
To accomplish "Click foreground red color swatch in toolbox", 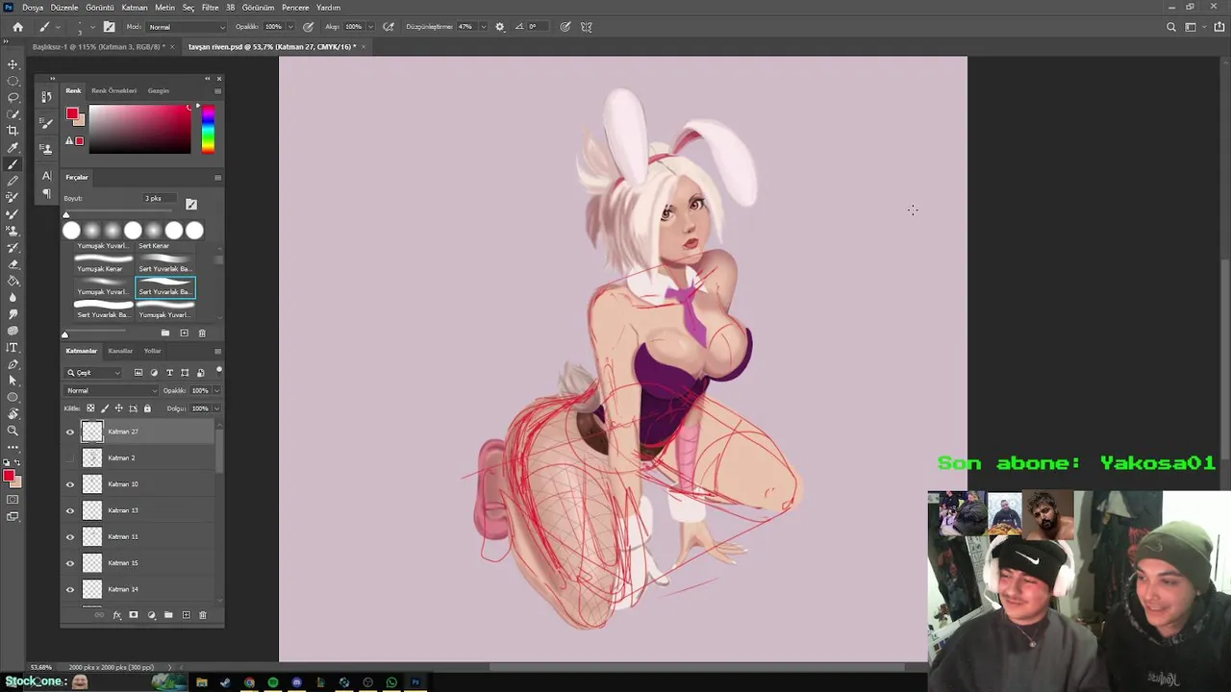I will (x=9, y=477).
